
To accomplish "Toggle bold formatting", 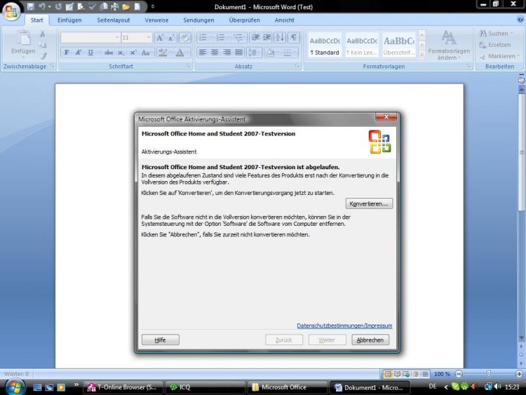I will pyautogui.click(x=66, y=53).
